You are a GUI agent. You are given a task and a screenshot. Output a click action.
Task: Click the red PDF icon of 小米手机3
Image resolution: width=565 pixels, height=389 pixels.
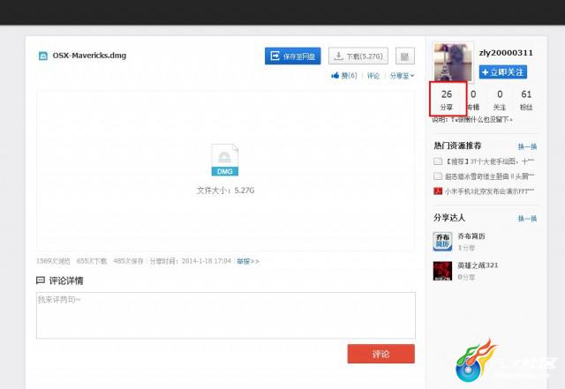point(438,191)
